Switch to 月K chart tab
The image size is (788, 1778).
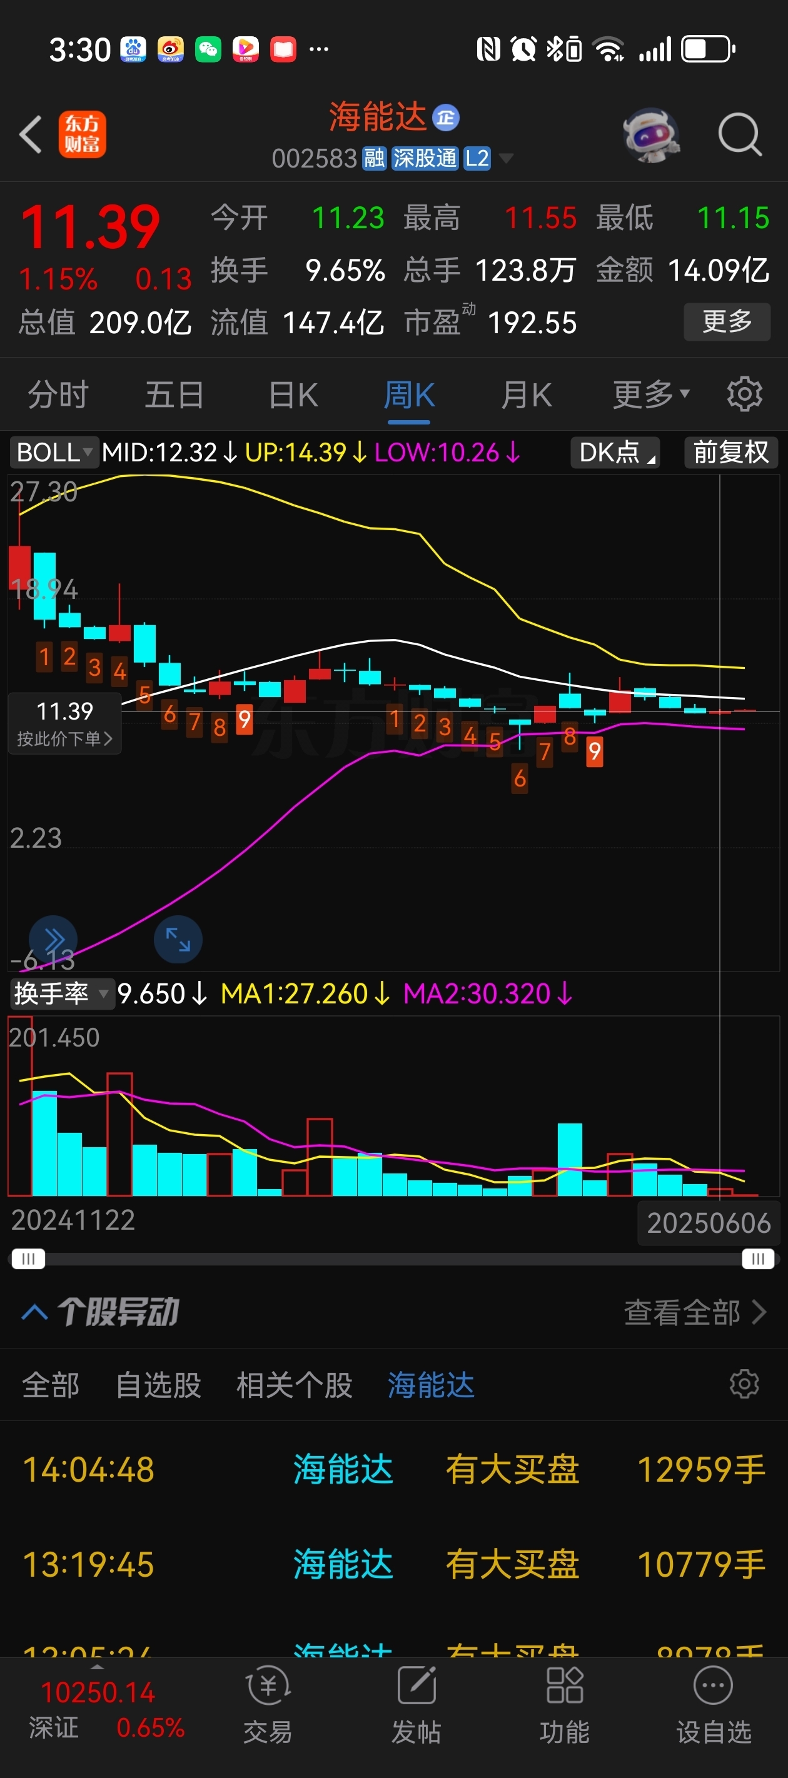(x=526, y=395)
